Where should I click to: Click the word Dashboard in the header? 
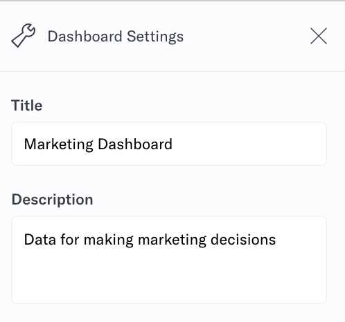coord(85,37)
